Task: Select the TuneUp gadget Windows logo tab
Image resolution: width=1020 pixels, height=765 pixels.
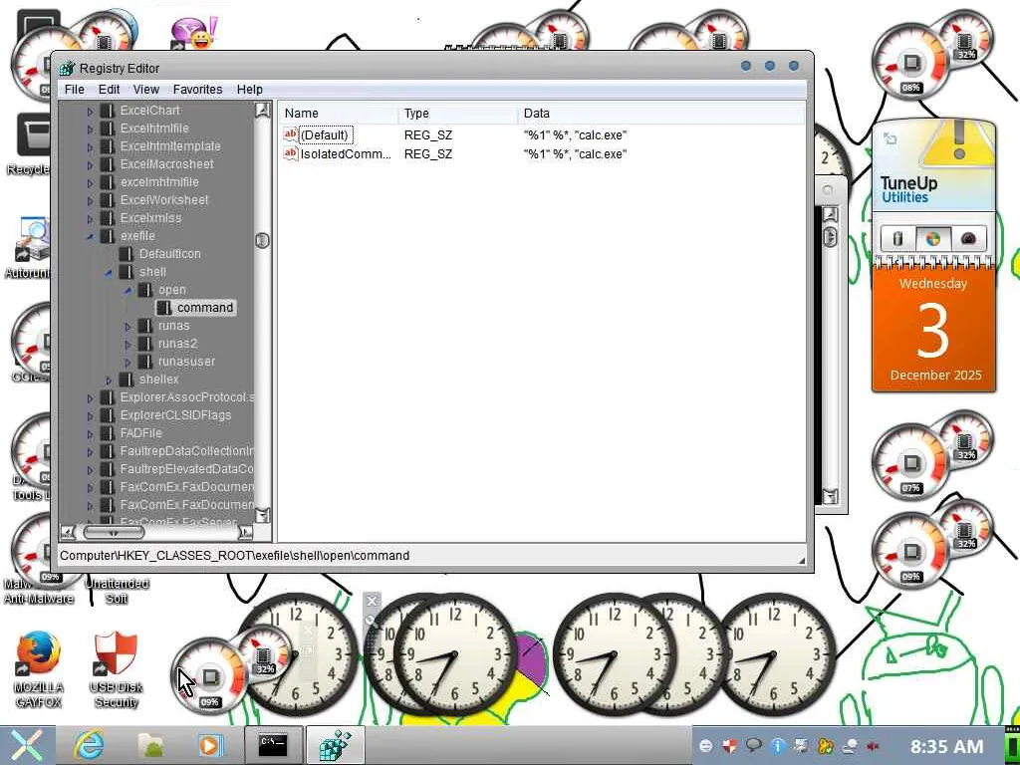Action: click(932, 239)
